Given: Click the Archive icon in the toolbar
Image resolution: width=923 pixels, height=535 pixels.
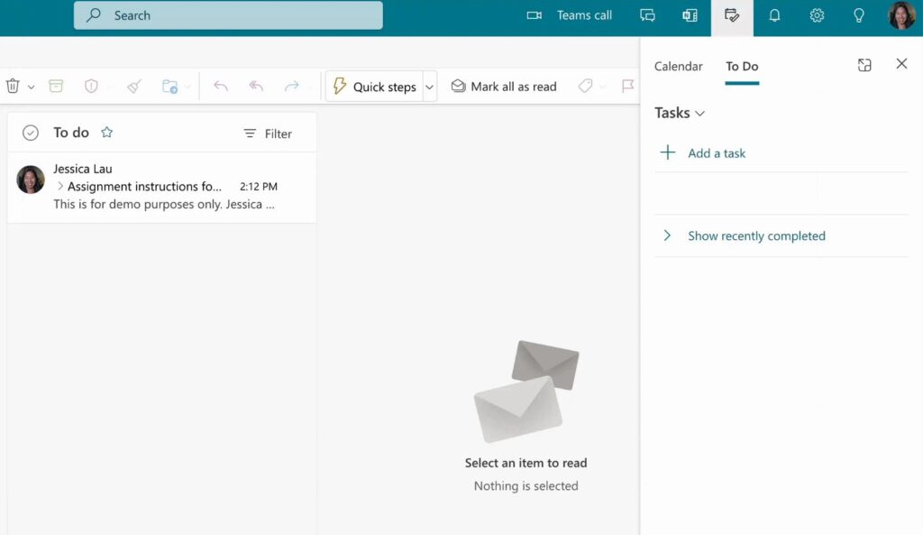Looking at the screenshot, I should [x=56, y=86].
